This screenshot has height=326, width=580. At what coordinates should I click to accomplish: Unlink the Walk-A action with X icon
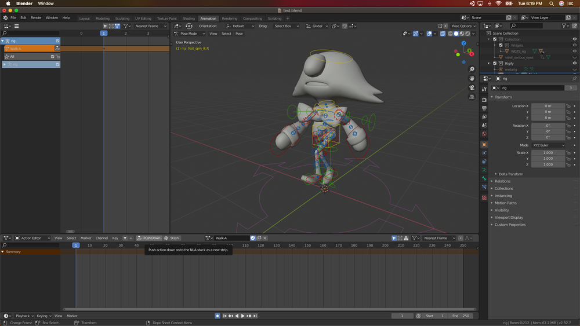click(x=265, y=238)
